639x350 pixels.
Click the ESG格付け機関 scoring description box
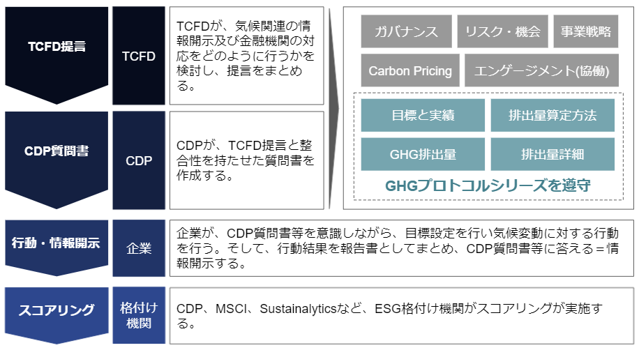tap(402, 316)
